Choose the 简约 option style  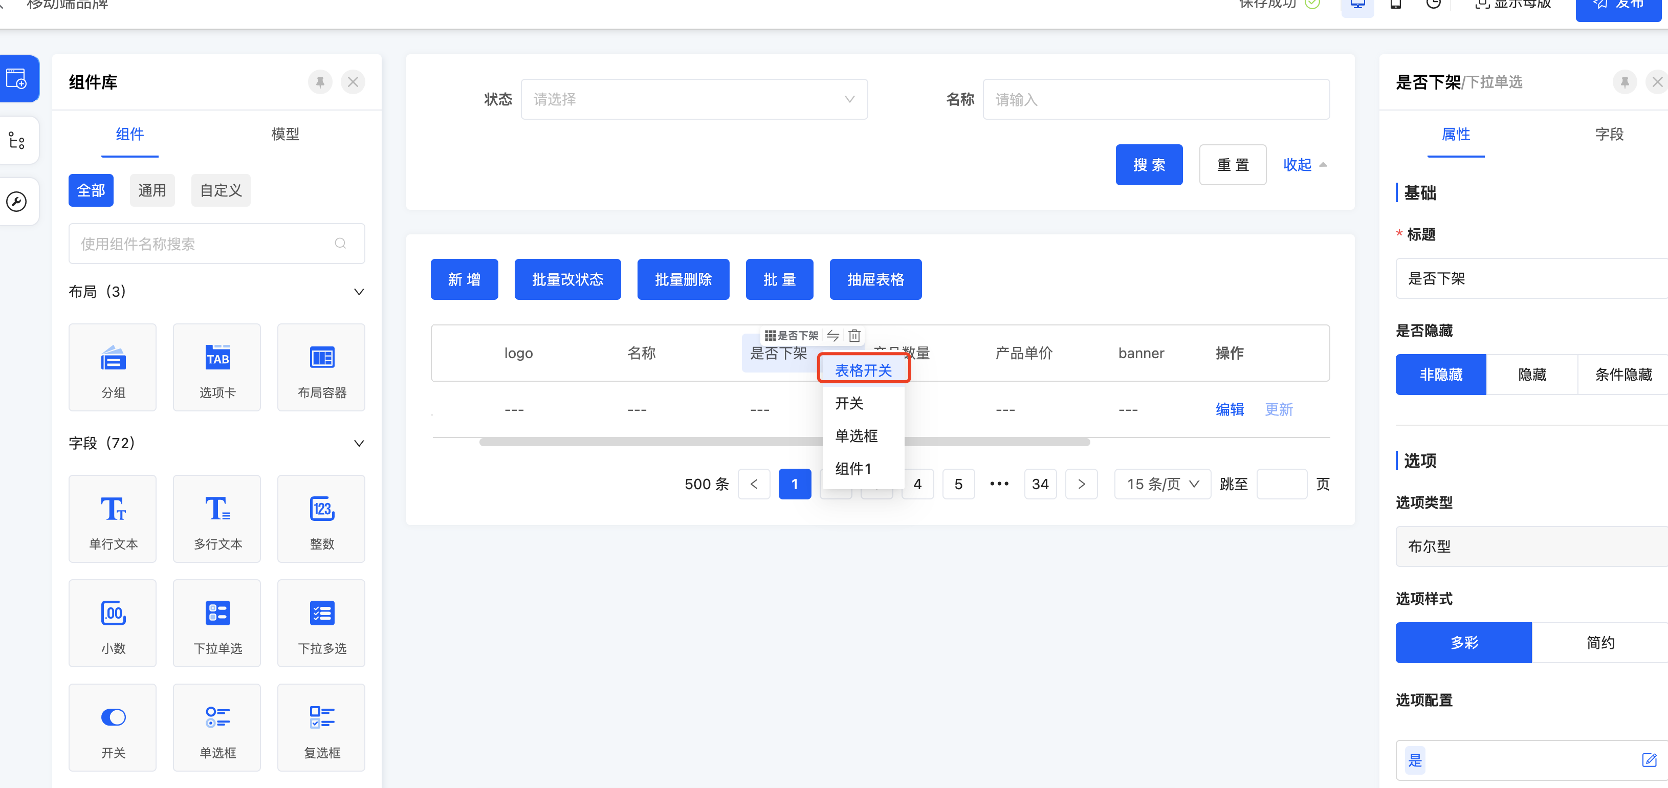tap(1599, 642)
